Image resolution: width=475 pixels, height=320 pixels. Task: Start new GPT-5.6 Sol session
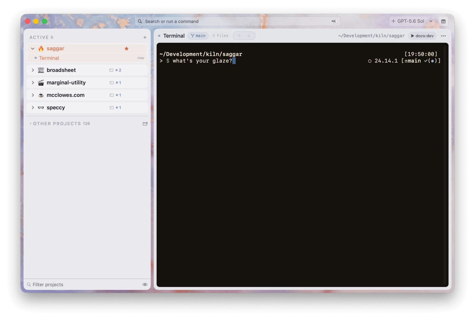(x=408, y=21)
